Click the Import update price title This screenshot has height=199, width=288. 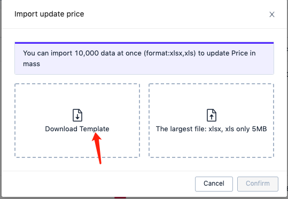point(49,14)
